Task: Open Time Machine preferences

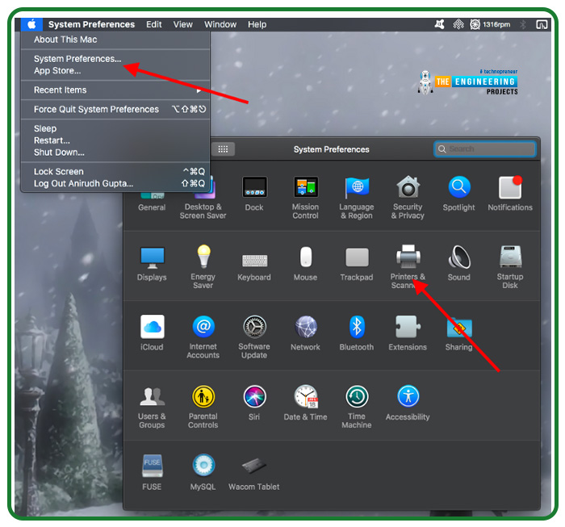Action: pyautogui.click(x=357, y=407)
